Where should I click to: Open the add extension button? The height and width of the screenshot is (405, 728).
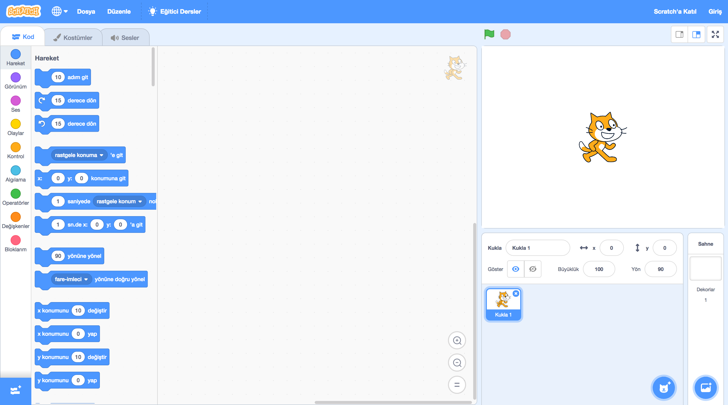15,391
